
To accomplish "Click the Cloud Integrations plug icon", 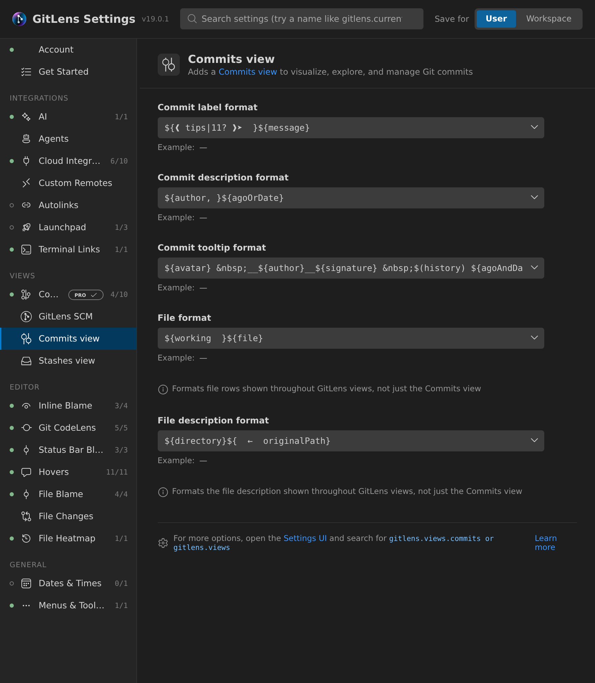I will (26, 161).
